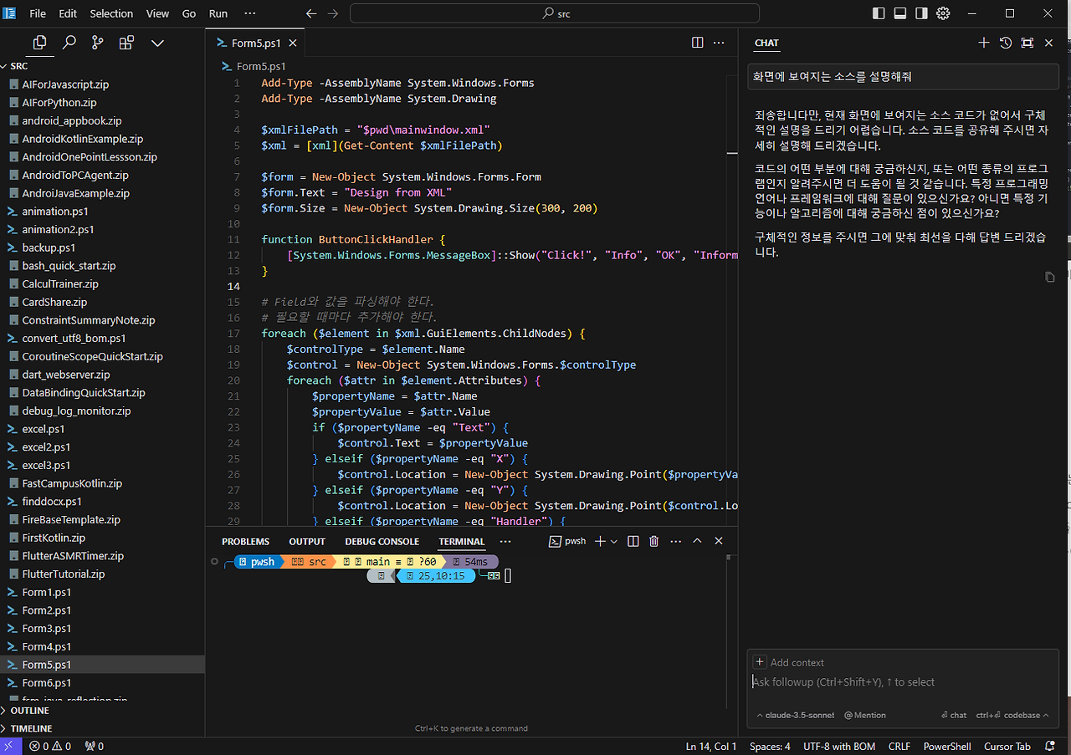Show hidden menus via title bar ellipsis
This screenshot has height=755, width=1071.
249,13
